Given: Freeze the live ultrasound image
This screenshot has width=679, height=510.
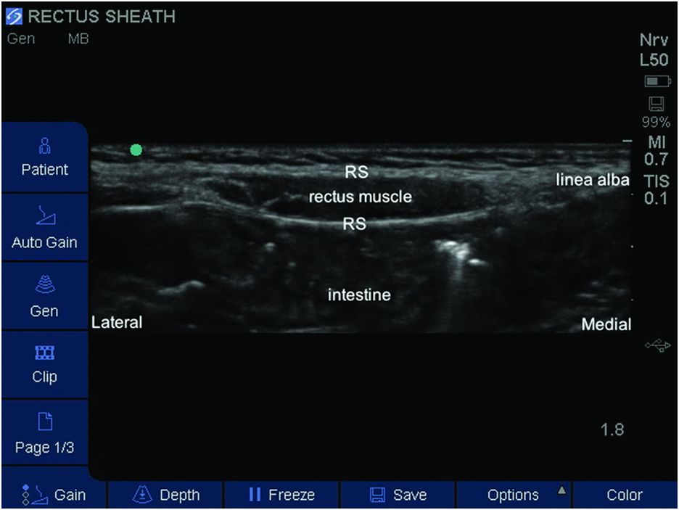Looking at the screenshot, I should coord(281,495).
